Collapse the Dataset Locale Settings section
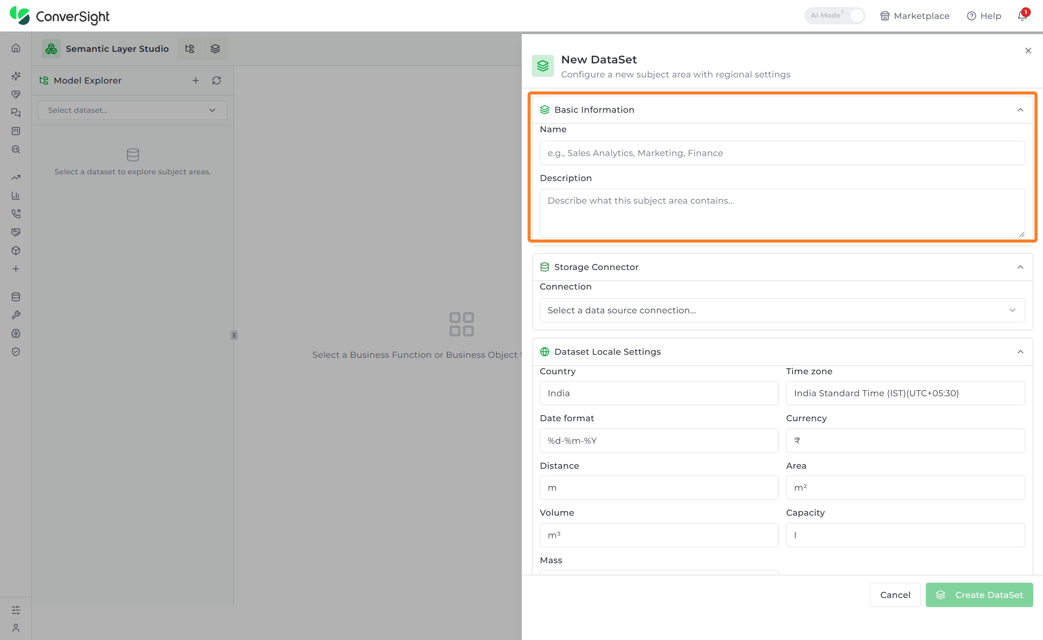This screenshot has height=640, width=1043. [x=1020, y=352]
